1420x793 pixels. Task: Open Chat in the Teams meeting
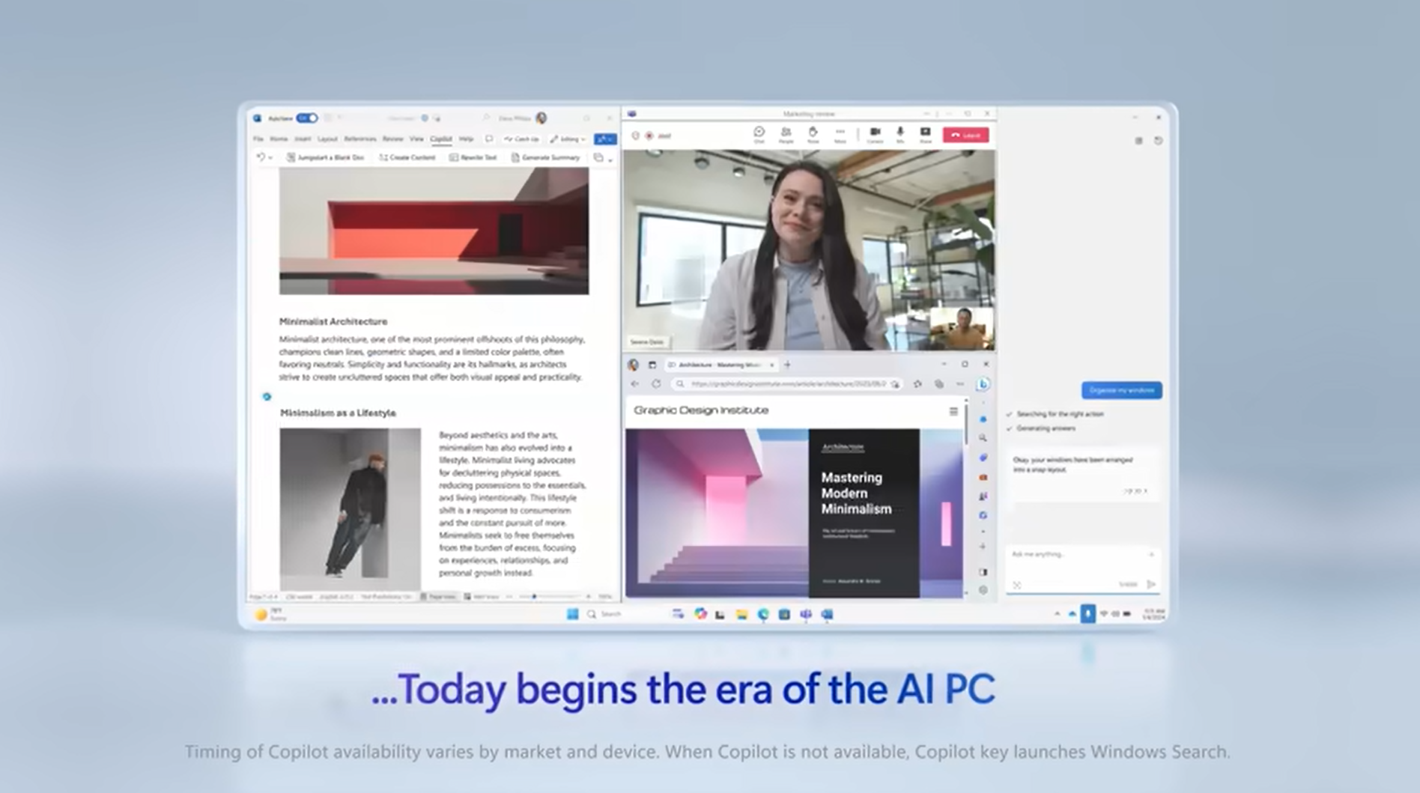[x=759, y=134]
